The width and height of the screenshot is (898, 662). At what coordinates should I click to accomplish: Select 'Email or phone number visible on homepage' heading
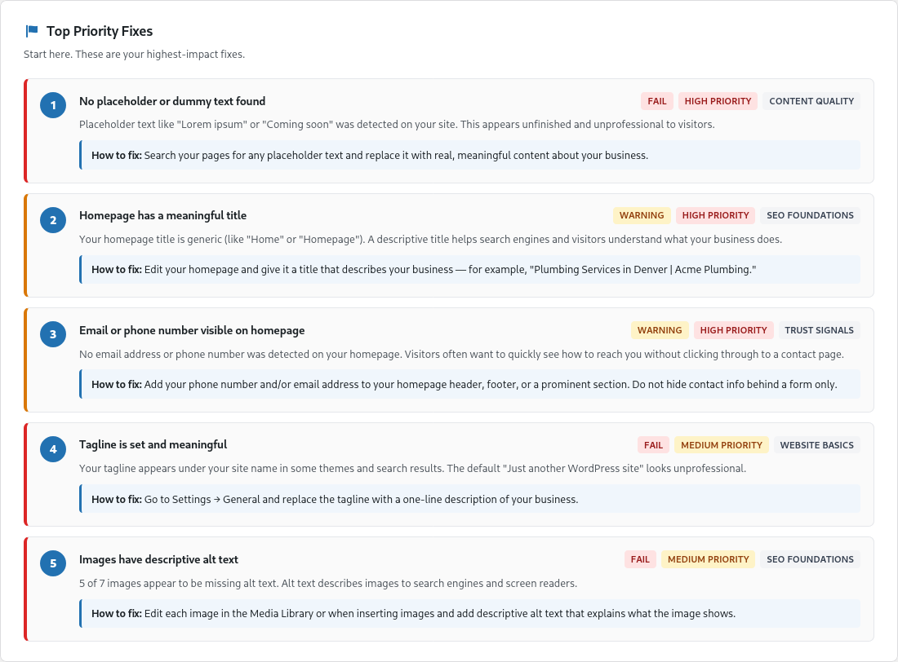point(192,330)
